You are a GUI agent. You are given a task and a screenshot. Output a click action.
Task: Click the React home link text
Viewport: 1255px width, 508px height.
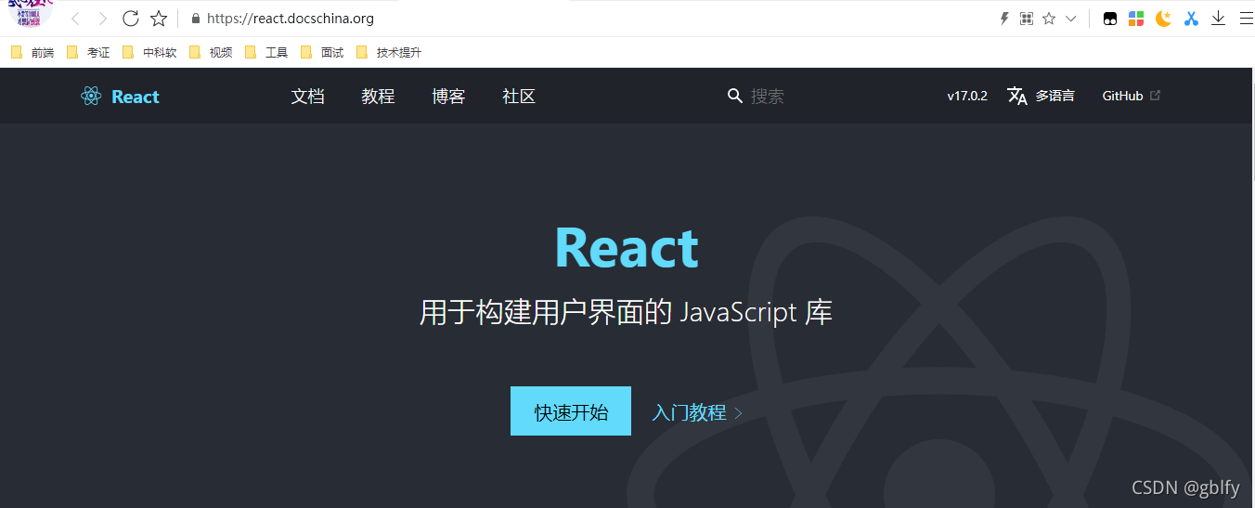(136, 97)
